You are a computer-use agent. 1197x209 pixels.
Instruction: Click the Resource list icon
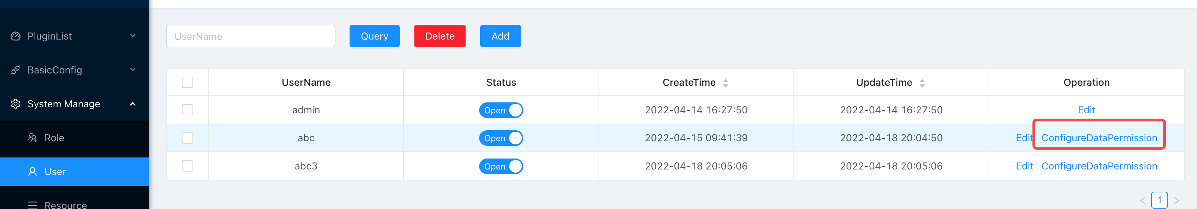pos(32,205)
